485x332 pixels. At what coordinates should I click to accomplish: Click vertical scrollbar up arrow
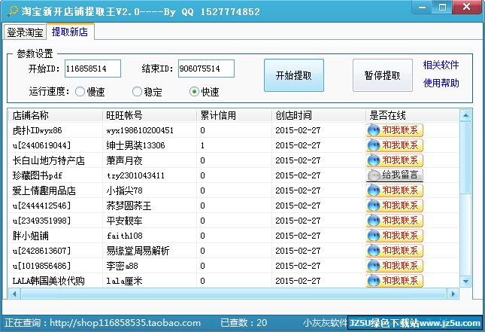tap(465, 115)
